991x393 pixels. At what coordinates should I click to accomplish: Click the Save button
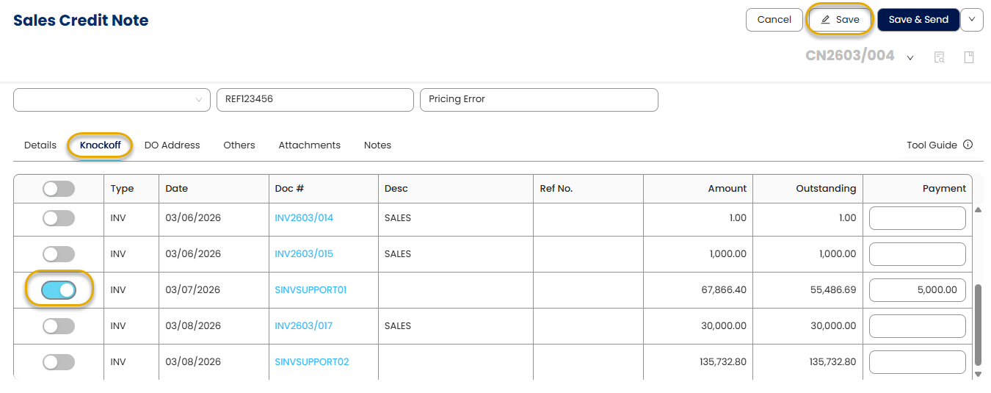(x=840, y=20)
